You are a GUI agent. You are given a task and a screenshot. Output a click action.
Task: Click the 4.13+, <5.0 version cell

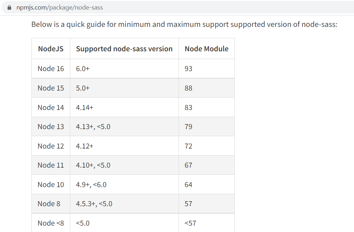tap(124, 127)
